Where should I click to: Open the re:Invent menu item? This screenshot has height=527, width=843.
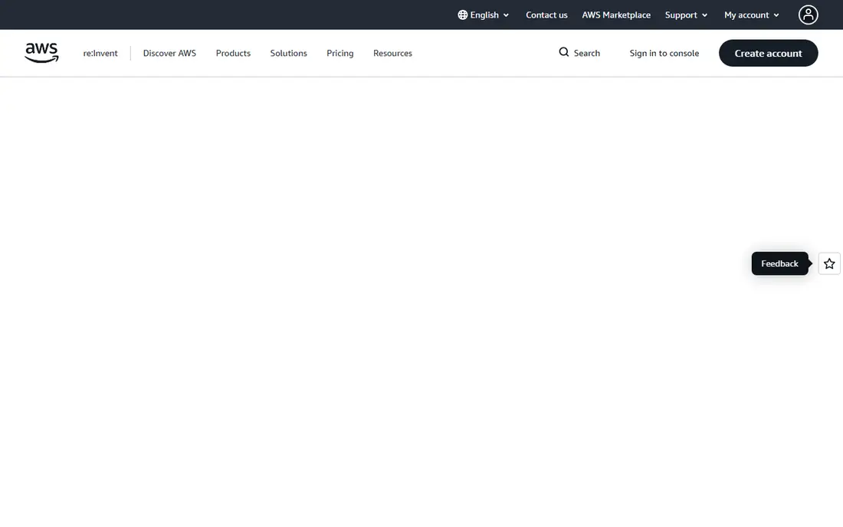tap(100, 53)
